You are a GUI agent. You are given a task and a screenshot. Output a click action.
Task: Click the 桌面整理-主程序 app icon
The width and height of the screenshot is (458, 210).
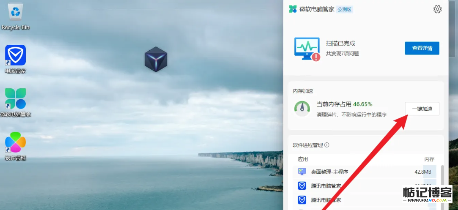pyautogui.click(x=302, y=172)
